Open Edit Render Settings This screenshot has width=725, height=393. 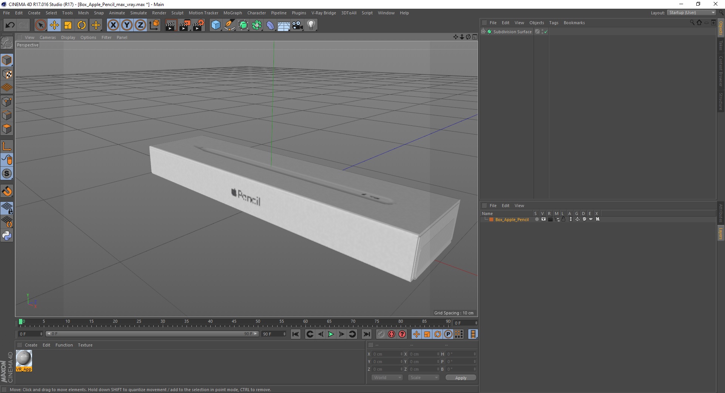tap(199, 25)
